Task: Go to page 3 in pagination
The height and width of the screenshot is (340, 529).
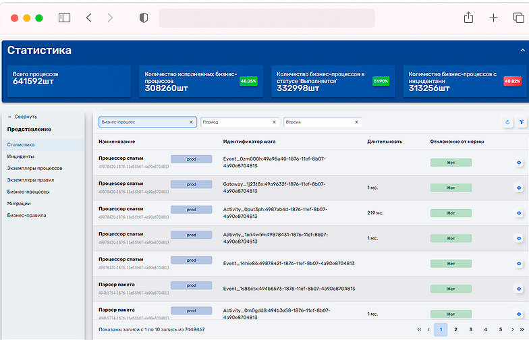Action: 471,329
